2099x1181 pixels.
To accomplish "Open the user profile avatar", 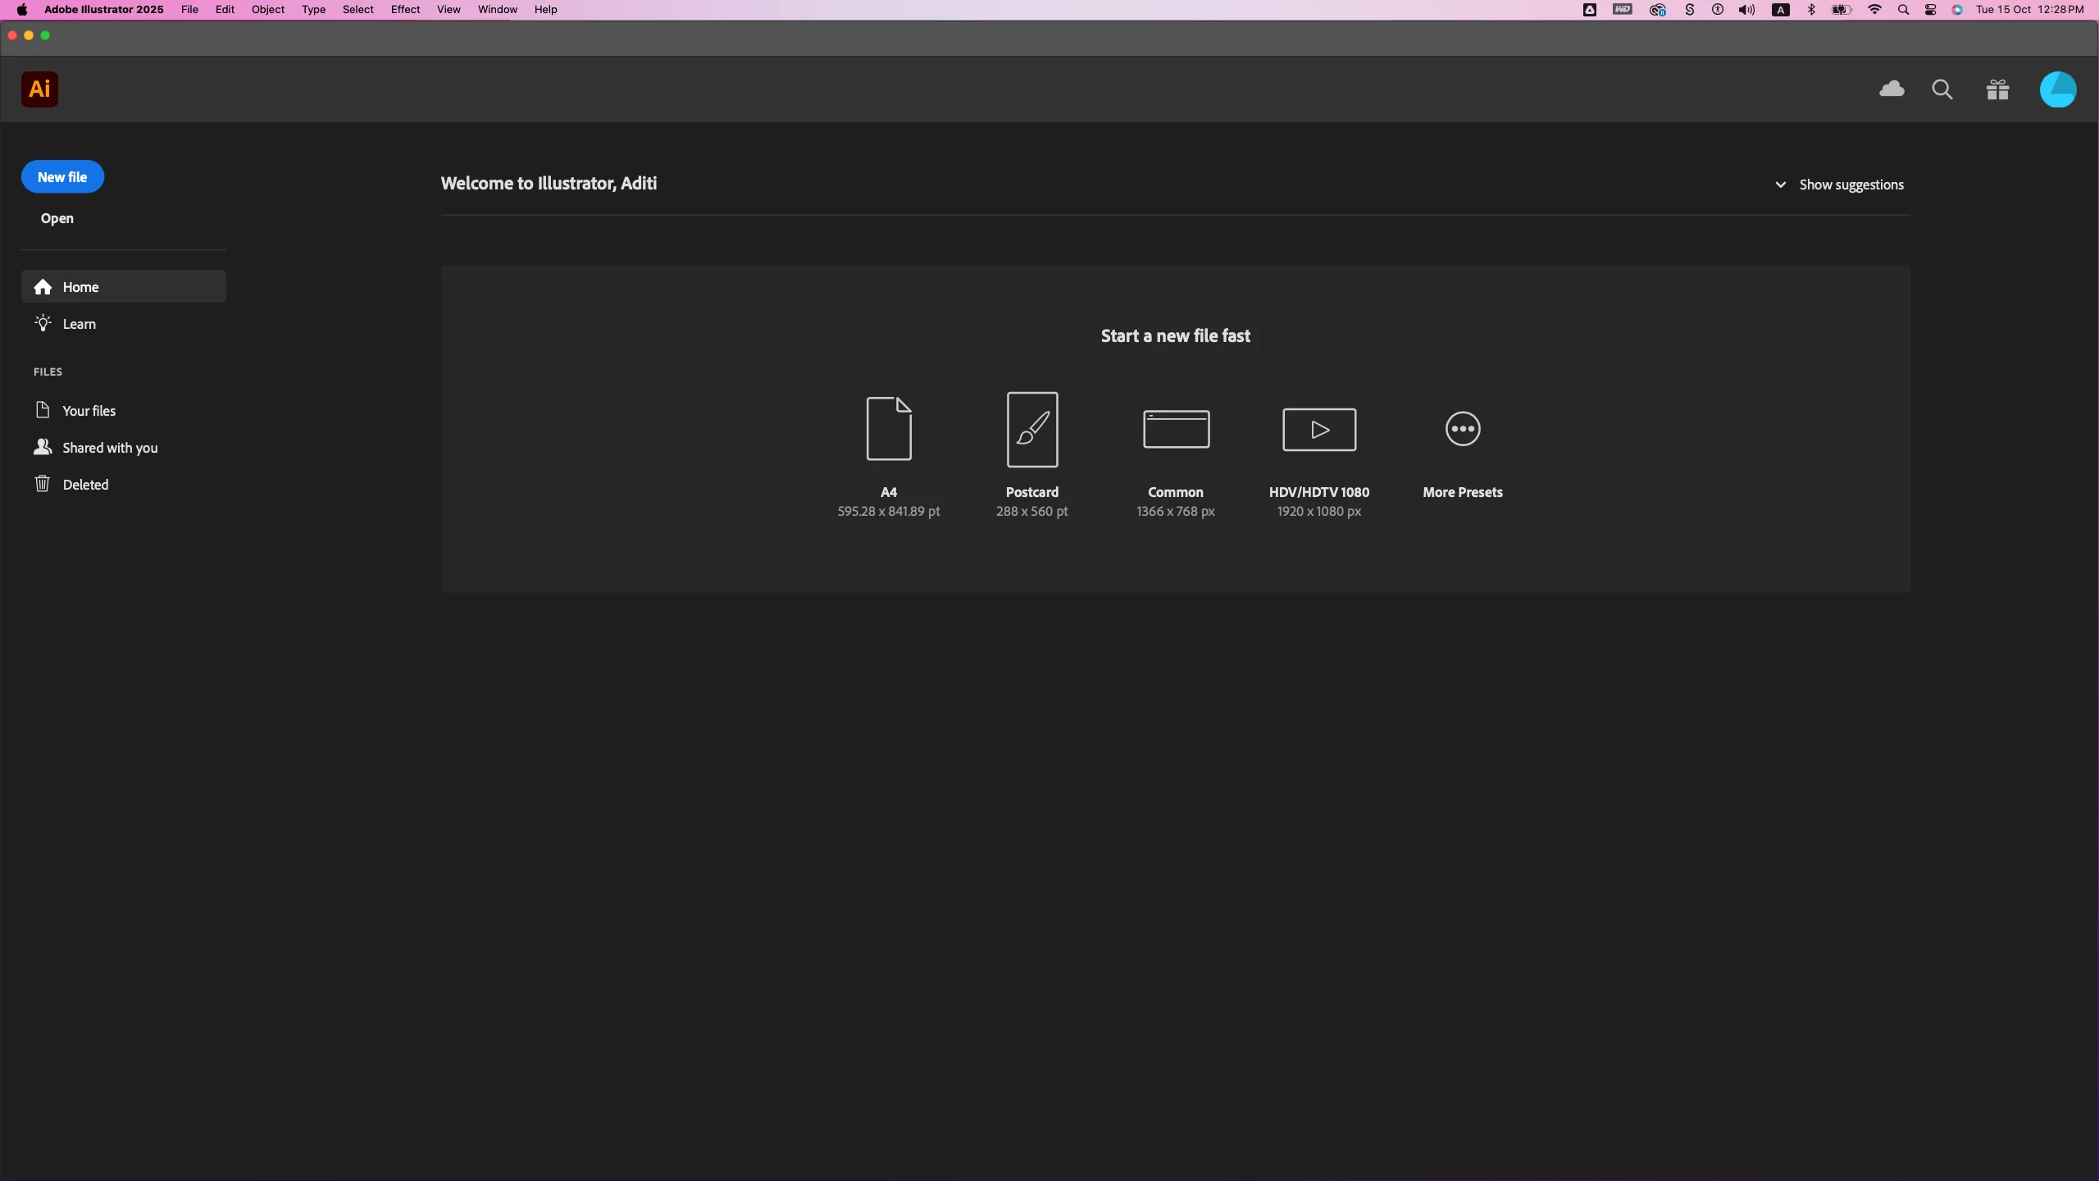I will (x=2058, y=89).
